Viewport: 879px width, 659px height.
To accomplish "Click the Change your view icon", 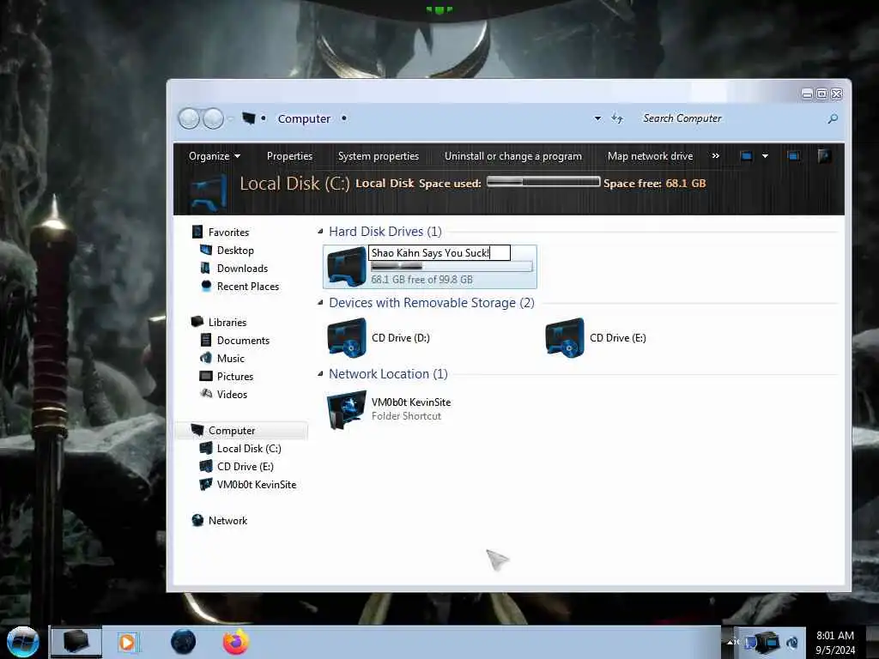I will pyautogui.click(x=746, y=156).
